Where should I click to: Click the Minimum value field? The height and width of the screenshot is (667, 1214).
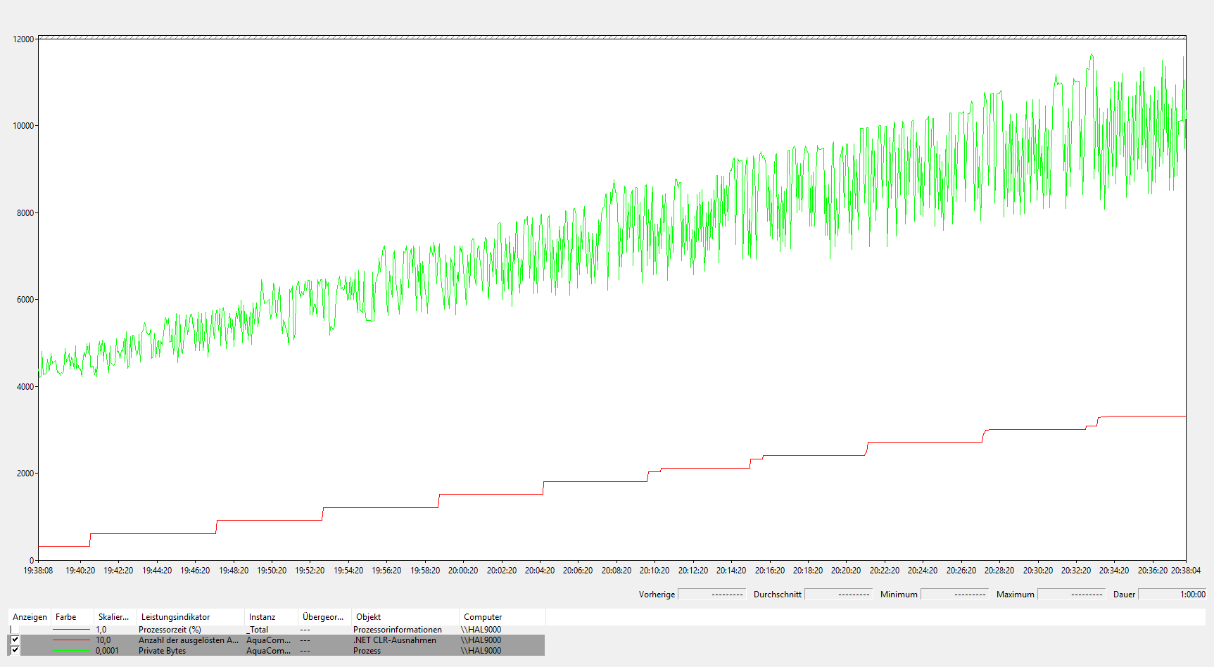point(954,595)
